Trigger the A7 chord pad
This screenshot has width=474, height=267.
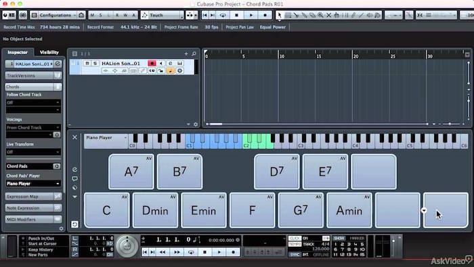131,171
